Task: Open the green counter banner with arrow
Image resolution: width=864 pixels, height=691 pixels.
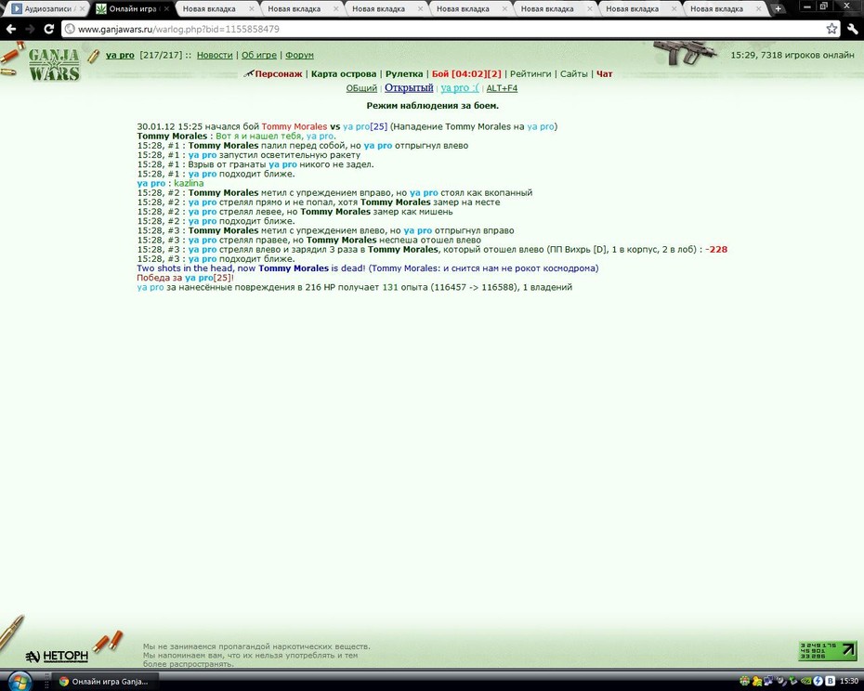Action: (x=828, y=651)
